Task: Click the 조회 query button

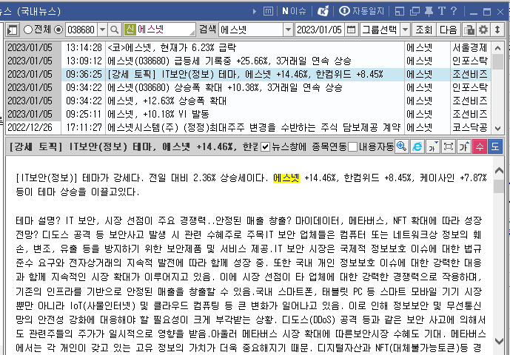Action: click(x=423, y=30)
